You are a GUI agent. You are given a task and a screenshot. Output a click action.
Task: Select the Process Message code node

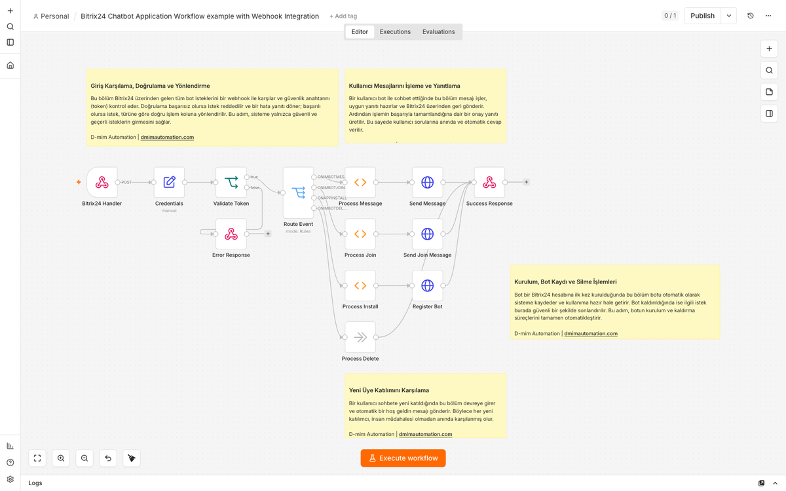click(360, 183)
